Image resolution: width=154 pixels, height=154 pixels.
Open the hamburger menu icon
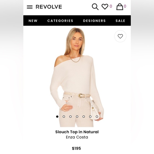click(x=30, y=7)
